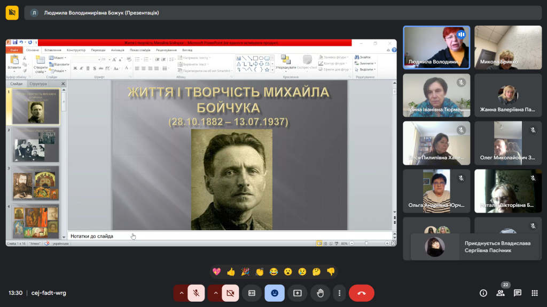This screenshot has height=307, width=547.
Task: Turn on the camera
Action: pos(230,293)
